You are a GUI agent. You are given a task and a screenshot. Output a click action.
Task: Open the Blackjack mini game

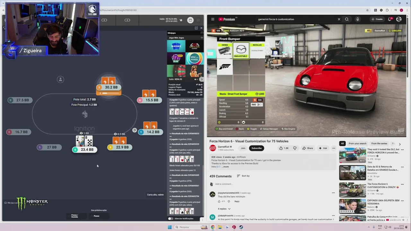coord(176,46)
